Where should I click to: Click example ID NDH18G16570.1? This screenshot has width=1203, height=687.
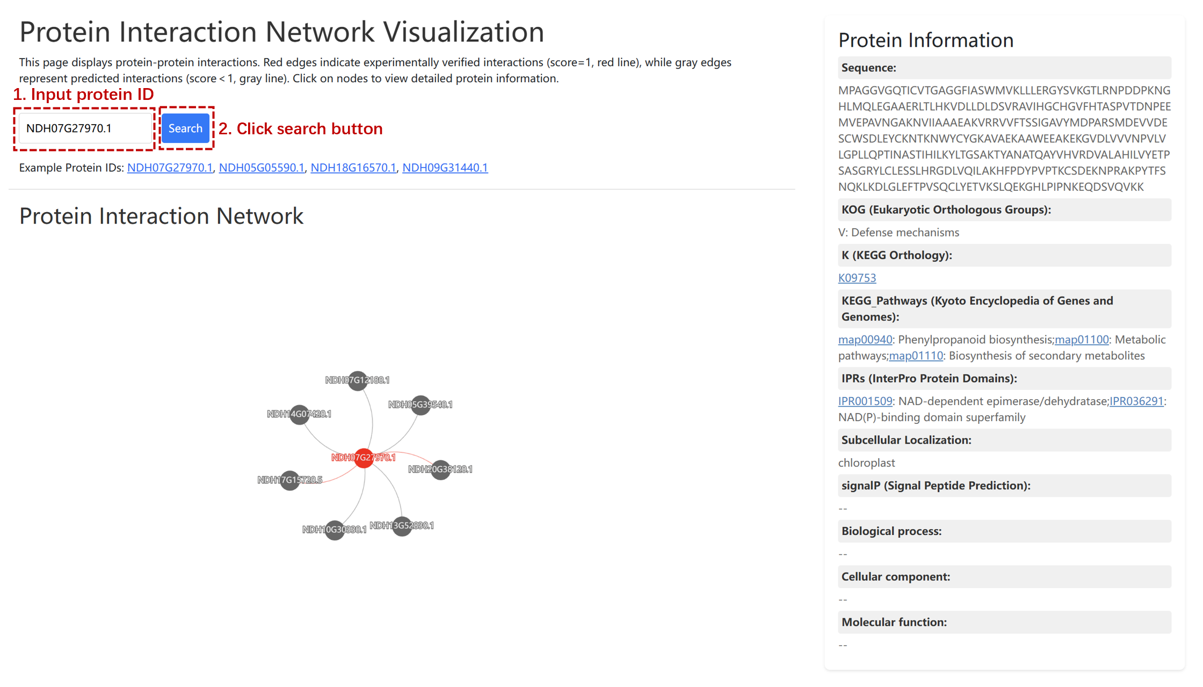click(x=353, y=168)
